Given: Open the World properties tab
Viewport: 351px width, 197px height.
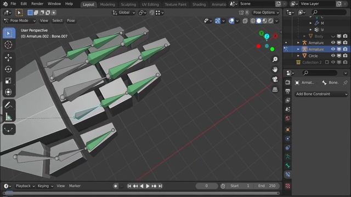Looking at the screenshot, I should [x=287, y=118].
